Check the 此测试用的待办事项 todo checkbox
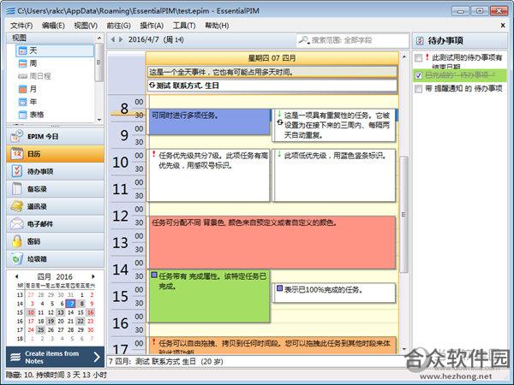Screen dimensions: 514x385 [419, 58]
